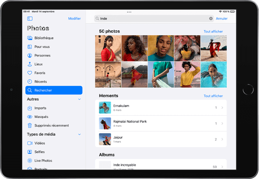Click Tout afficher beside 50 photos
Screen dimensions: 260x179
(x=213, y=31)
